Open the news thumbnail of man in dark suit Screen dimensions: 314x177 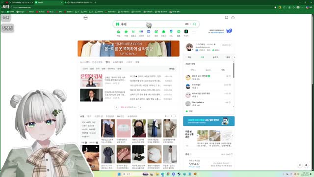pyautogui.click(x=91, y=95)
